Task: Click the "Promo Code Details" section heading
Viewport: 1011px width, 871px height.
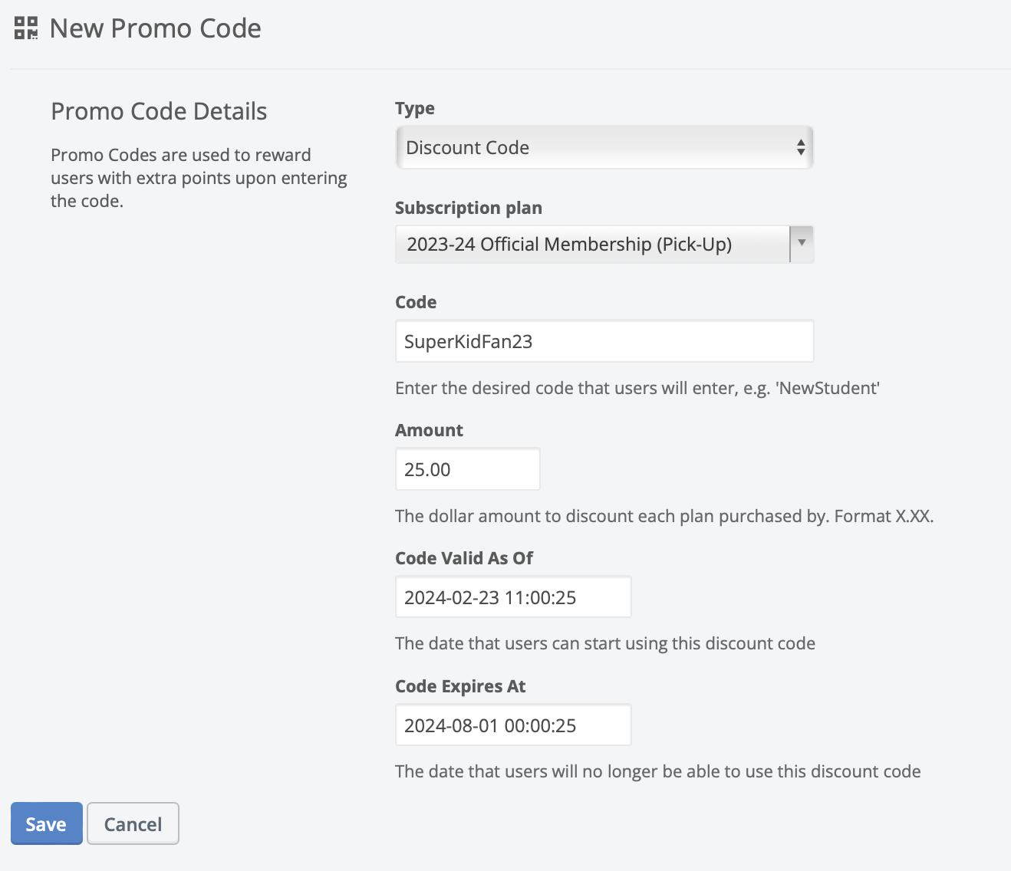Action: 159,111
